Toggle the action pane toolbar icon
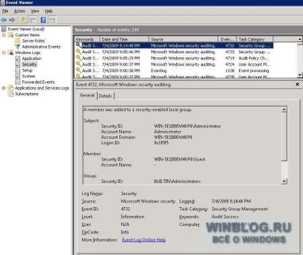 [x=52, y=20]
